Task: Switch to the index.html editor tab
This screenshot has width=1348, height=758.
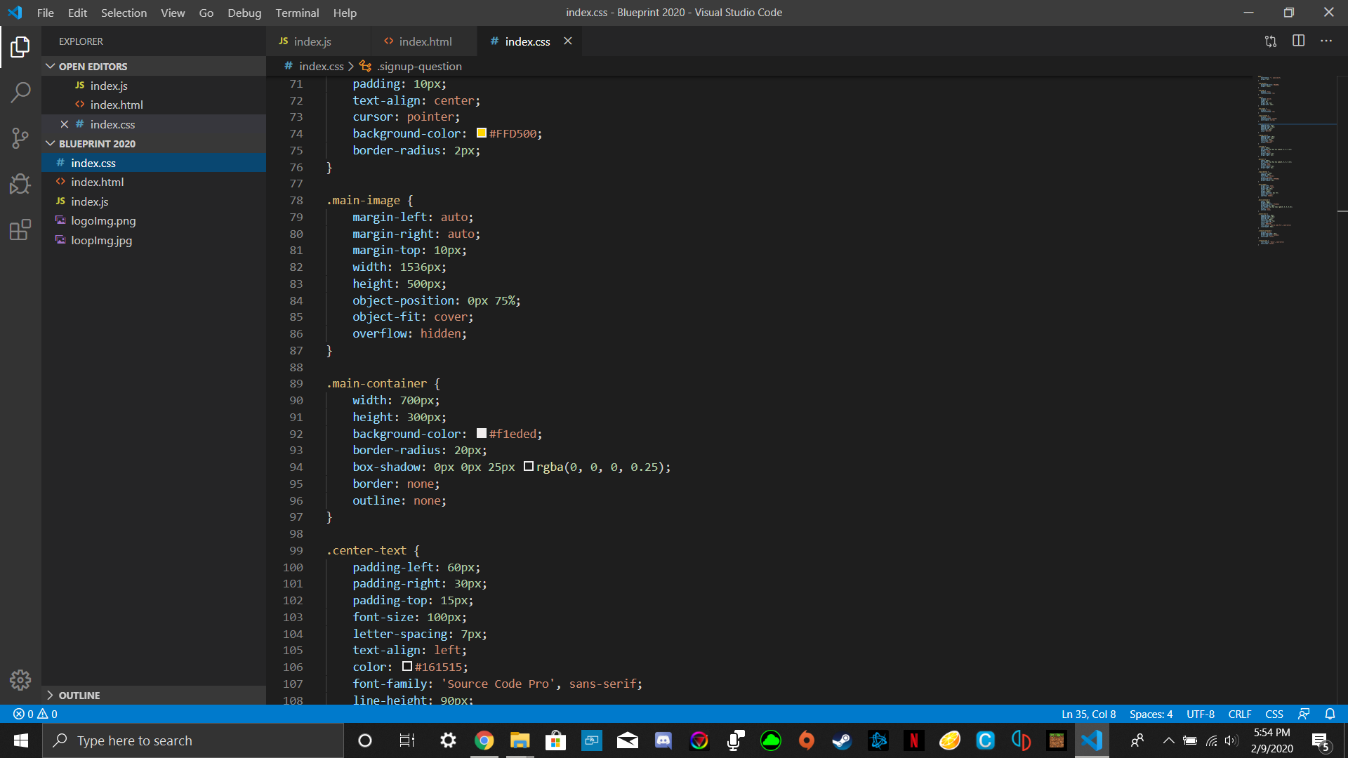Action: pos(425,41)
